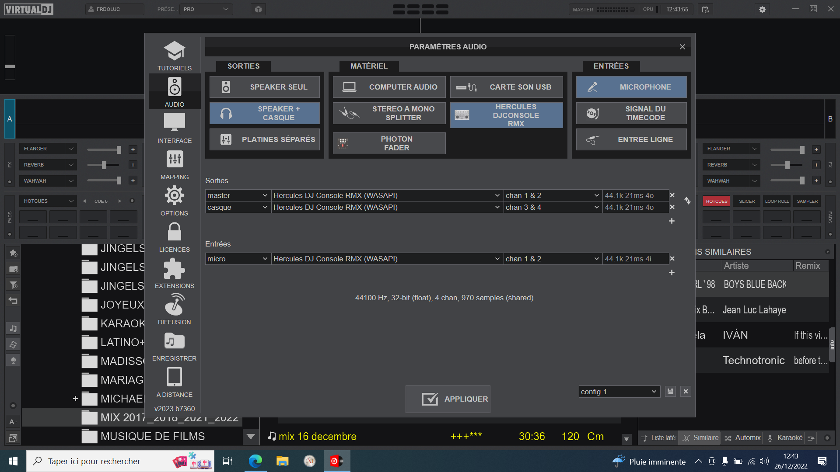The image size is (840, 472).
Task: Select the Speaker + Casque output option
Action: 265,113
